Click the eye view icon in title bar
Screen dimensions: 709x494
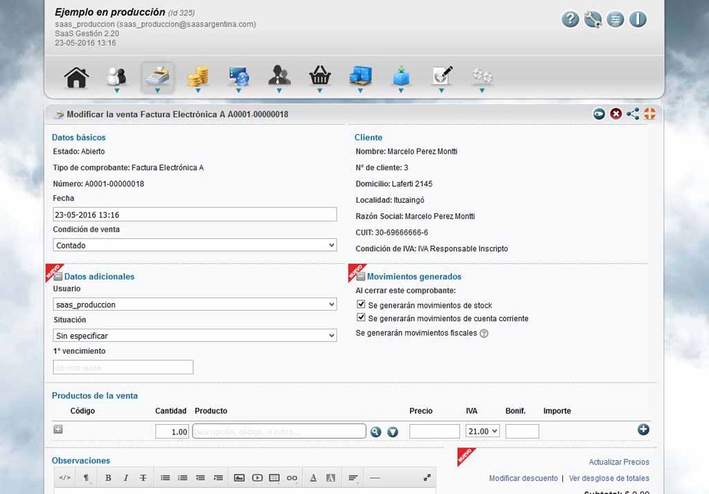[599, 114]
